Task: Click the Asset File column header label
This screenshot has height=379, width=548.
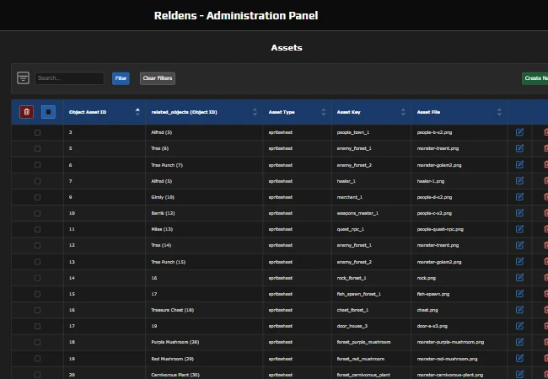Action: pyautogui.click(x=428, y=112)
